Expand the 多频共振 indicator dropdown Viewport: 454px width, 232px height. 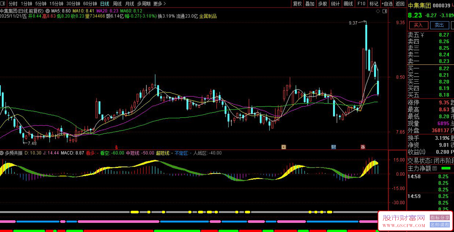pyautogui.click(x=2, y=153)
